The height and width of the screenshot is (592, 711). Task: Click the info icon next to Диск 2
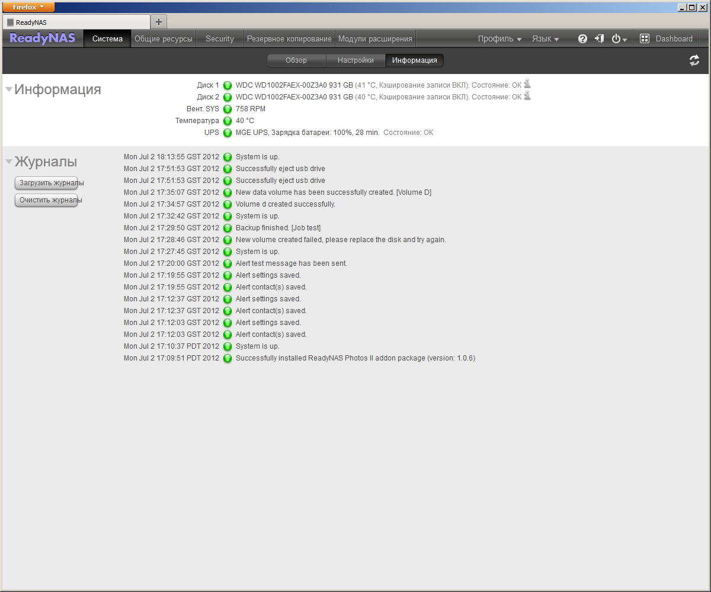527,96
